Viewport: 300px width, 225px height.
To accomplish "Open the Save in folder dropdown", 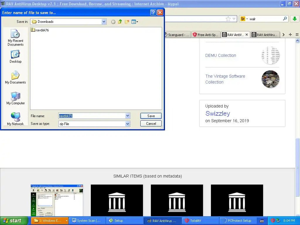I will 104,22.
